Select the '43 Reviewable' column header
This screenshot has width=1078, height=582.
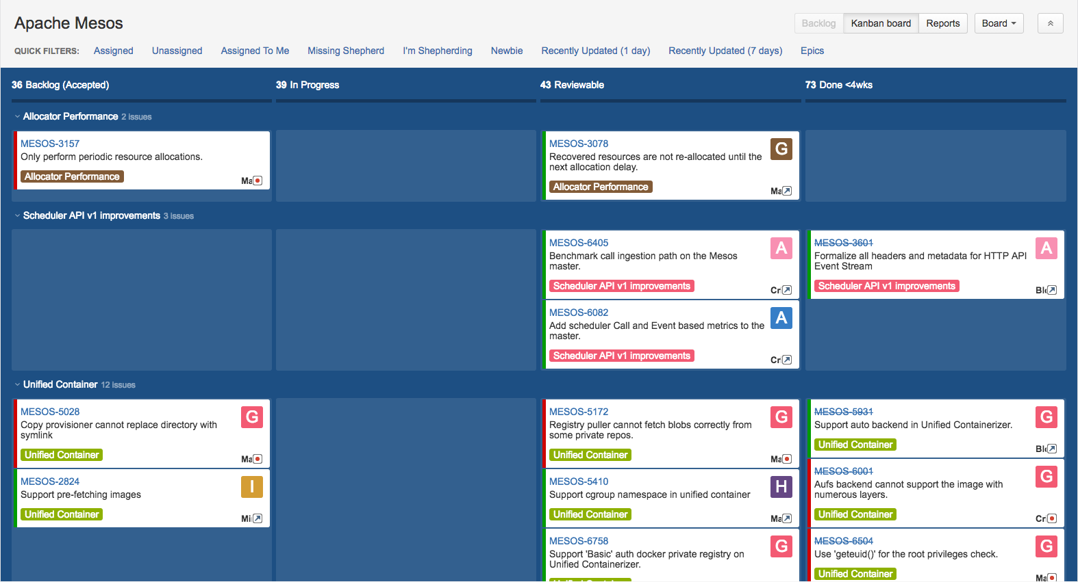point(572,85)
